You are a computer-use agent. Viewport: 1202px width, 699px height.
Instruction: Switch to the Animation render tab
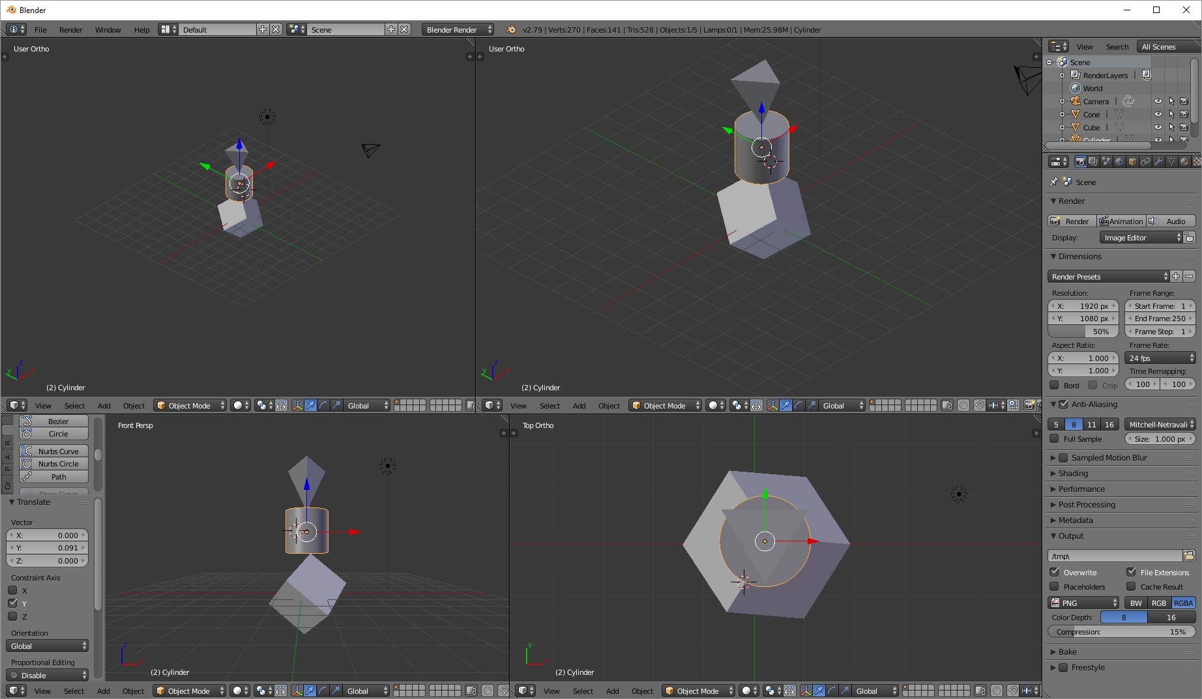1121,221
